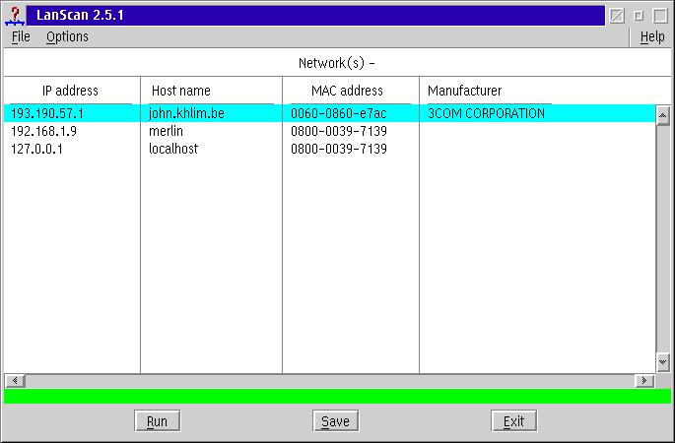Viewport: 675px width, 443px height.
Task: Click the Manufacturer column header
Action: [x=464, y=91]
